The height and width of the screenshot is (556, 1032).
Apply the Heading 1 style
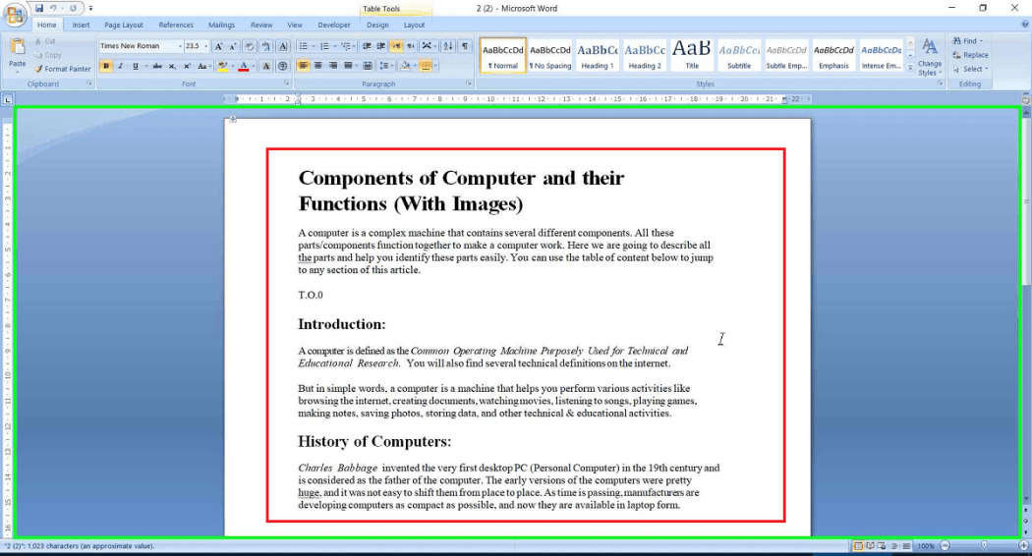point(598,55)
